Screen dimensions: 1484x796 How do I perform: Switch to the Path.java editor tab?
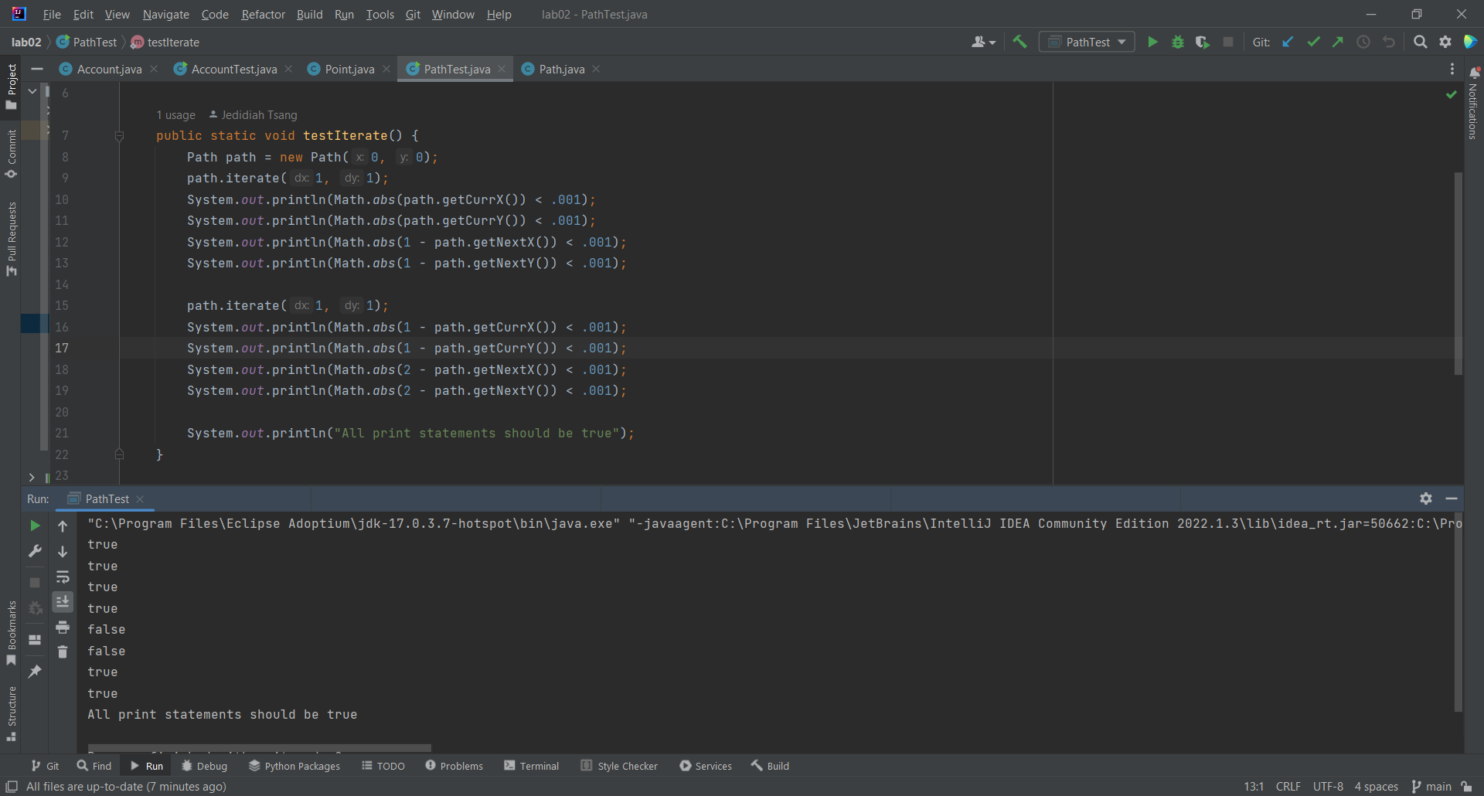pyautogui.click(x=561, y=70)
